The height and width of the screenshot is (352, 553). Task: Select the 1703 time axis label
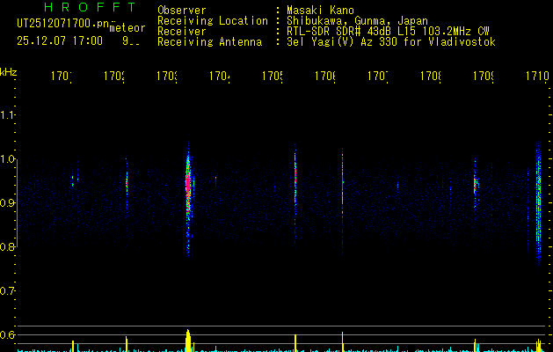(166, 77)
